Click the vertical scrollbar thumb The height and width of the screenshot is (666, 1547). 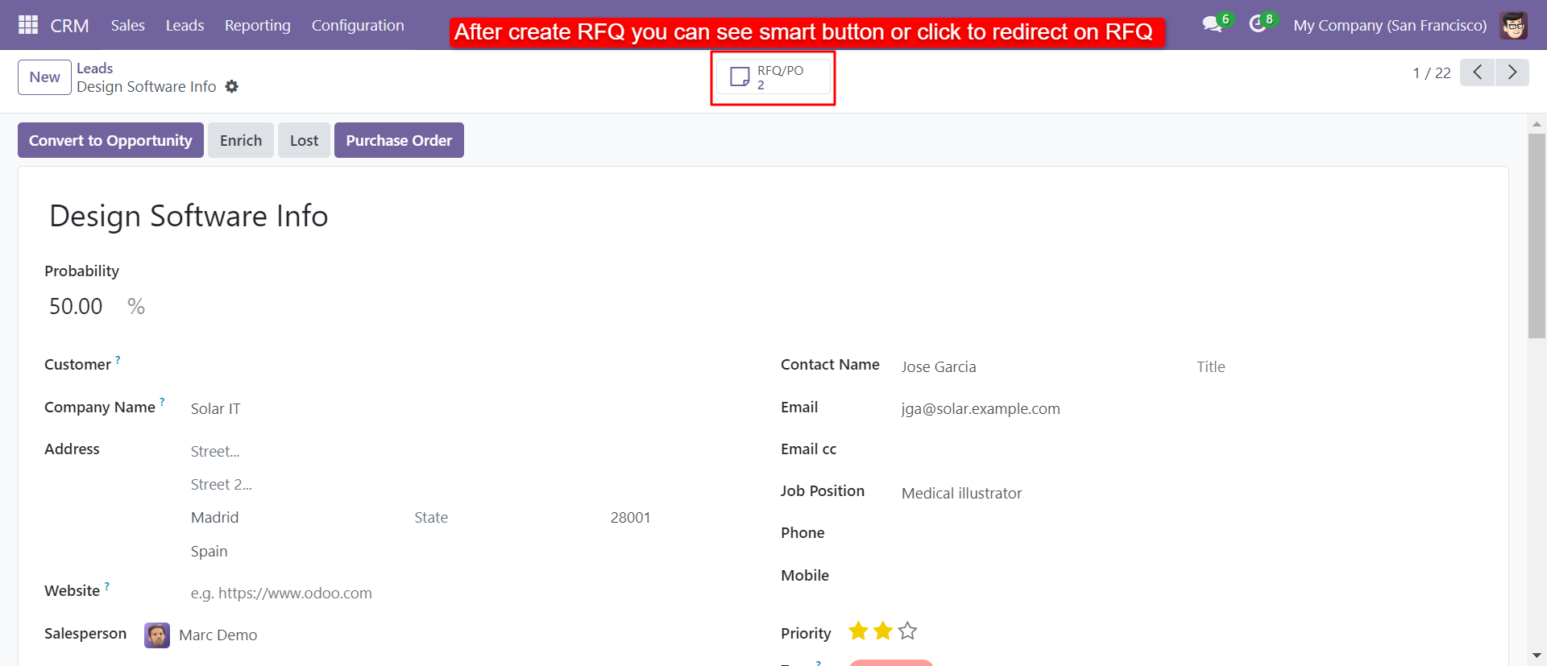[1537, 235]
